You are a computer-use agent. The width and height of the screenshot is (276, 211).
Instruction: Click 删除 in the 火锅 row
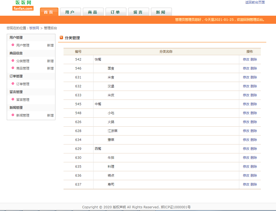click(x=254, y=122)
